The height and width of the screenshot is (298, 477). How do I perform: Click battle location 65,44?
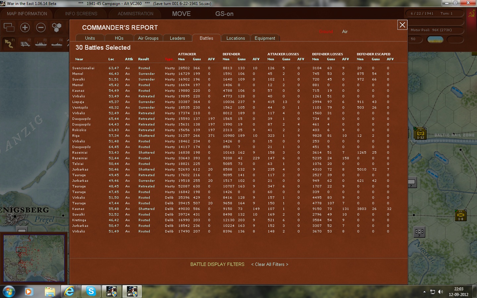coord(114,119)
